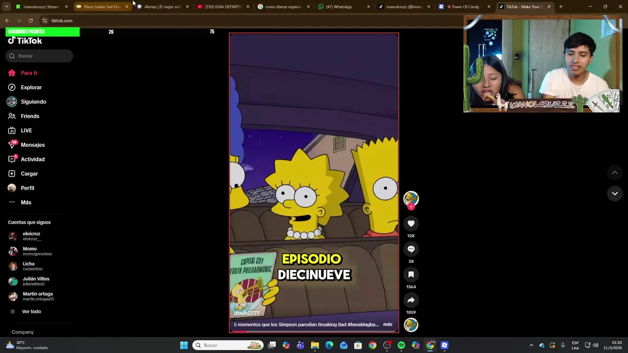This screenshot has width=628, height=353.
Task: Open Spotify from taskbar
Action: pos(401,345)
